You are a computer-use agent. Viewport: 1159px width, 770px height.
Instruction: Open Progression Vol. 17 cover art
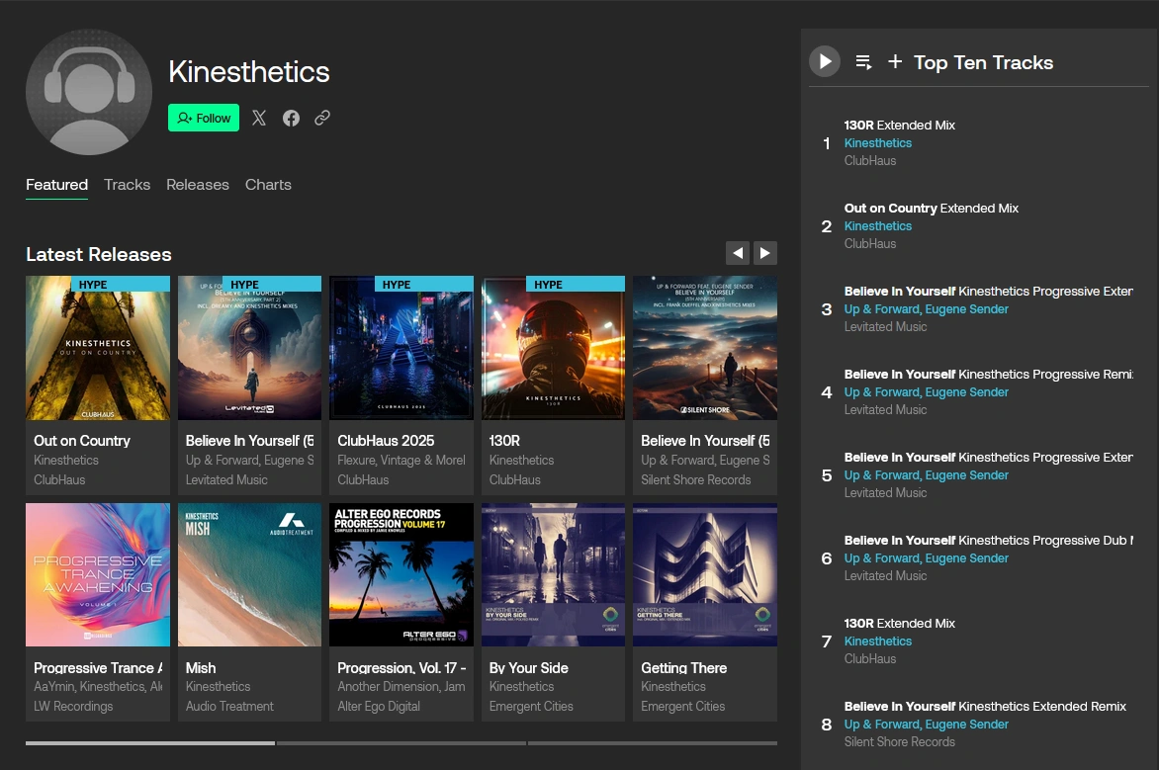[401, 575]
